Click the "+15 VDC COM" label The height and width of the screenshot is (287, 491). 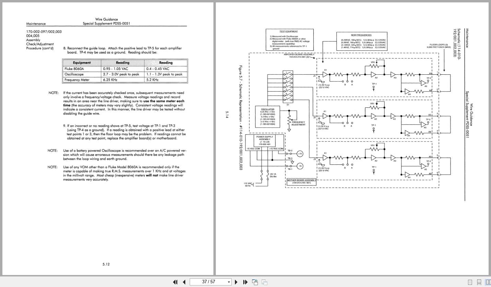click(x=276, y=149)
